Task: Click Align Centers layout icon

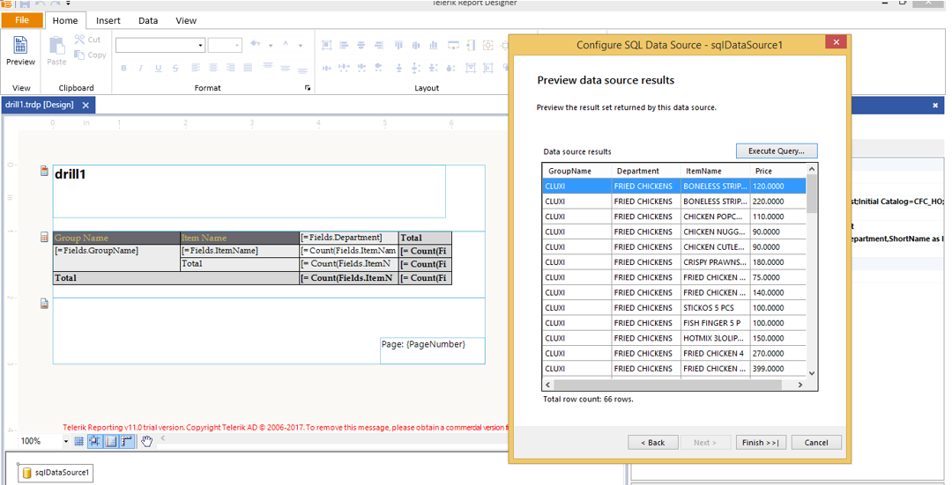Action: pyautogui.click(x=361, y=45)
